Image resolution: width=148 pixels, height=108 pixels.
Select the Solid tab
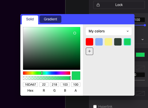click(30, 19)
